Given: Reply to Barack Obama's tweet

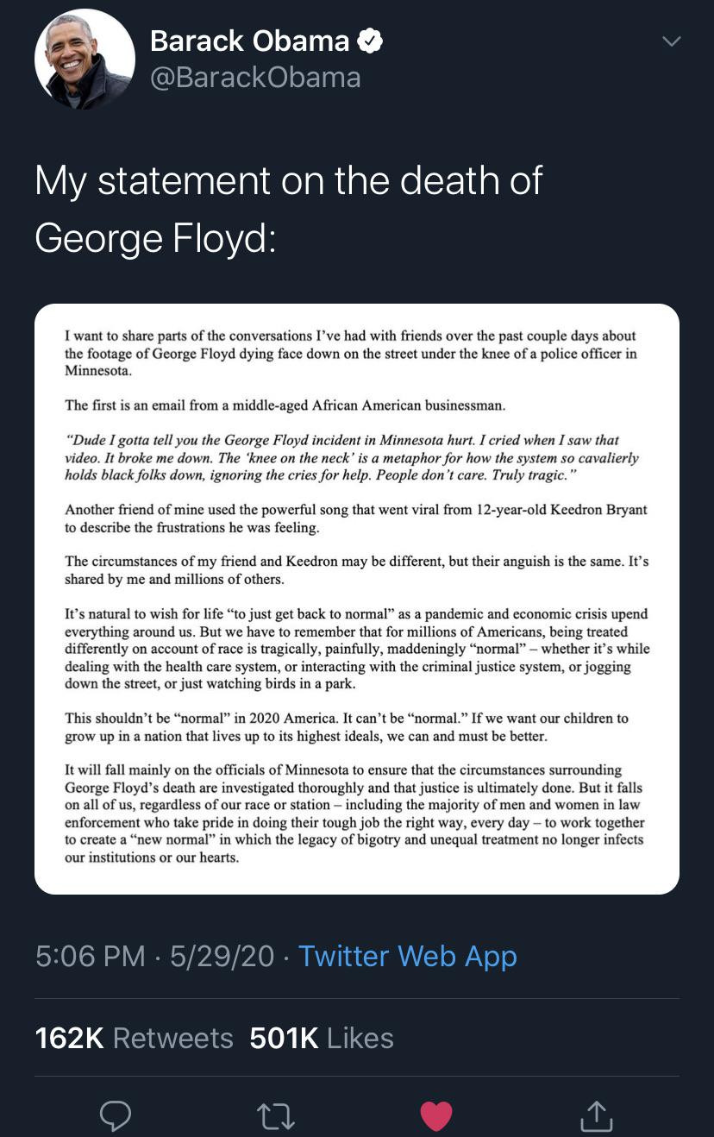Looking at the screenshot, I should coord(116,1115).
